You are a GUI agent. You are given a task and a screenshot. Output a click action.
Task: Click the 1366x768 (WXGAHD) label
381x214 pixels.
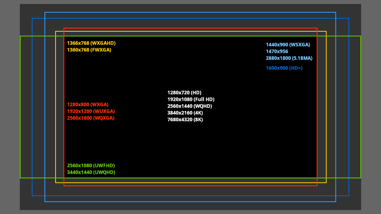91,43
